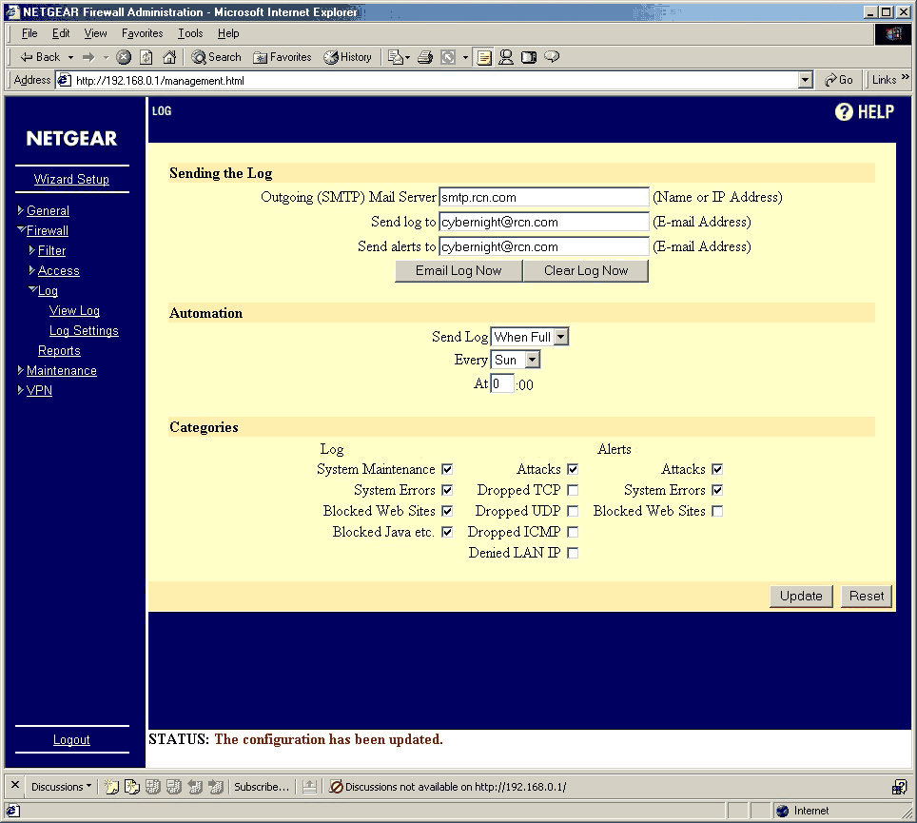Go to the Home page icon
Image resolution: width=917 pixels, height=823 pixels.
169,57
